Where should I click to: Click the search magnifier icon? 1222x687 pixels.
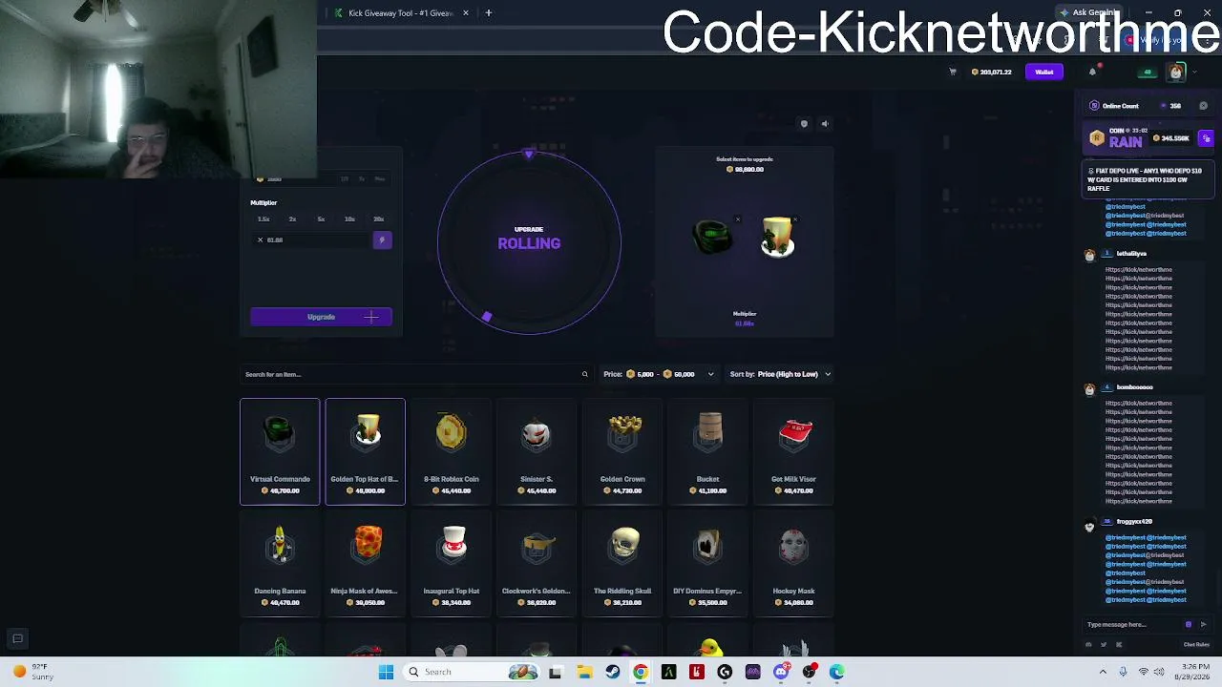584,374
